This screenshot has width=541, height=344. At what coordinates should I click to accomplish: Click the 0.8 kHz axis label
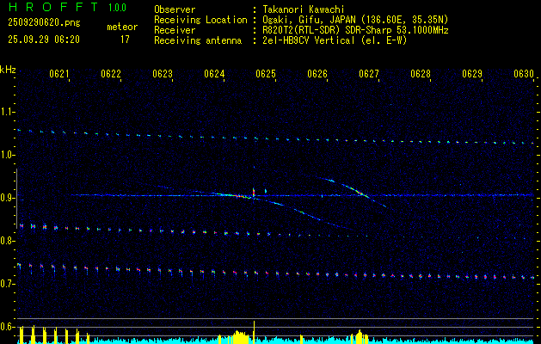pos(7,241)
